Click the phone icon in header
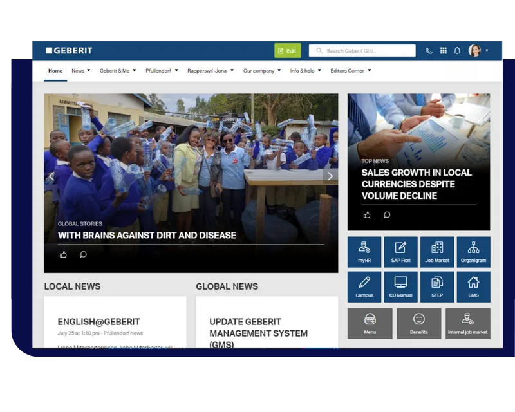The height and width of the screenshot is (412, 515). click(x=429, y=51)
